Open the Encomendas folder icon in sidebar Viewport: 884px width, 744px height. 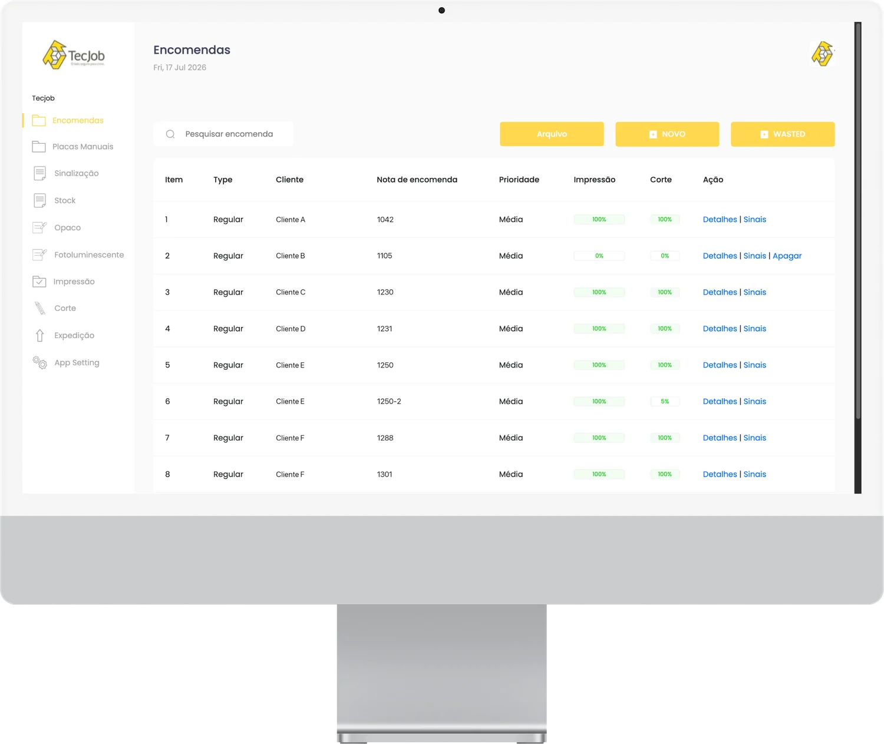[x=39, y=121]
